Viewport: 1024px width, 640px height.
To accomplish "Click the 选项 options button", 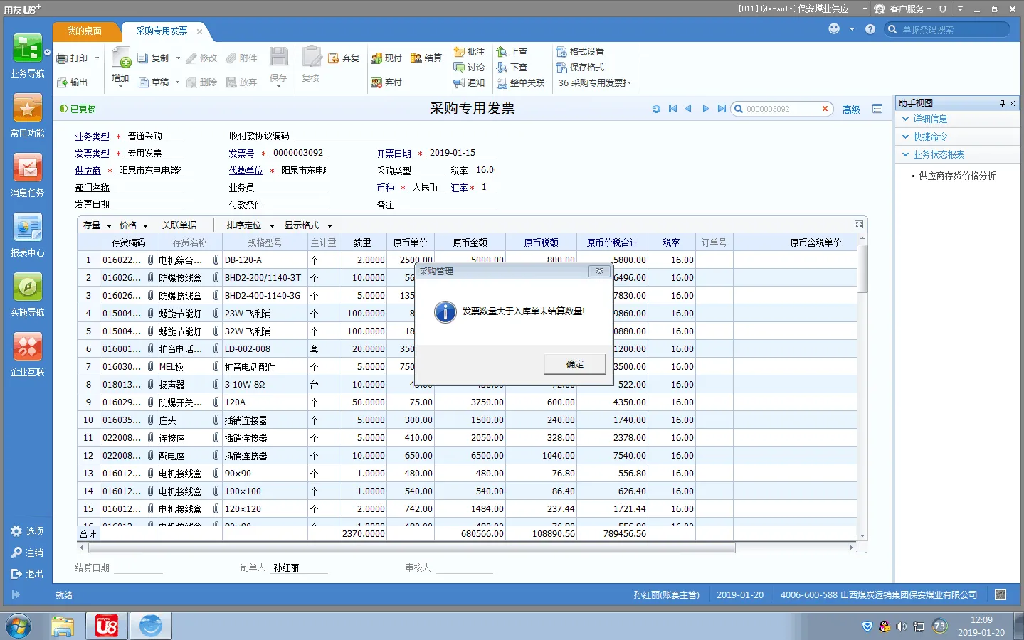I will pos(27,531).
